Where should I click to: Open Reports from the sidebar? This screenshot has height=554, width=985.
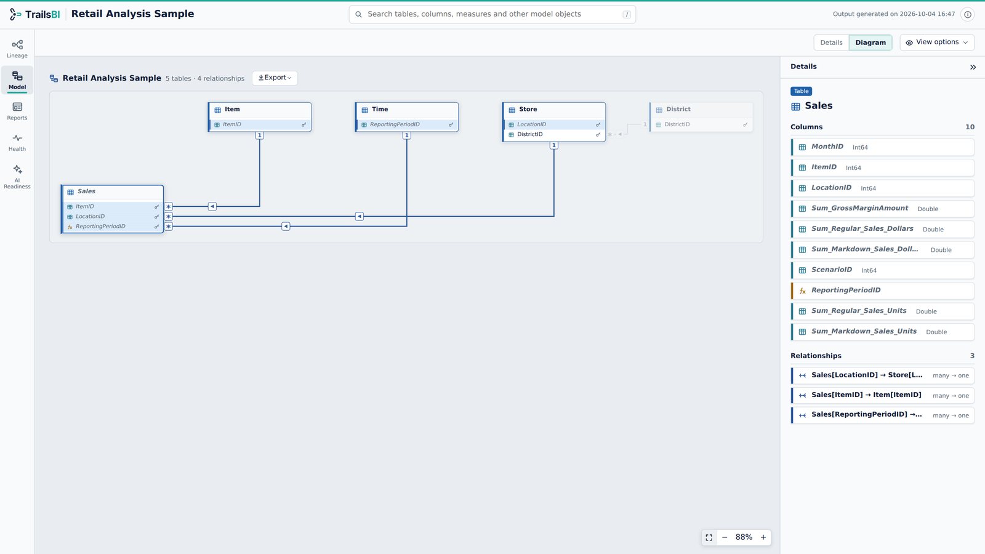click(17, 111)
